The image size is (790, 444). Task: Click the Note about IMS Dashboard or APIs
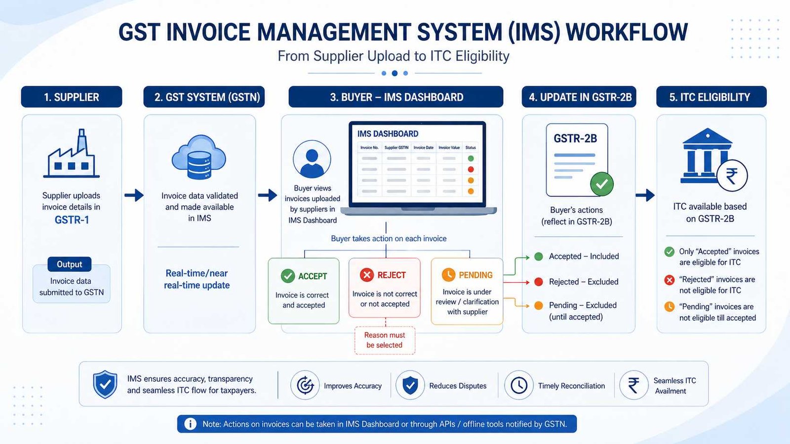click(385, 424)
